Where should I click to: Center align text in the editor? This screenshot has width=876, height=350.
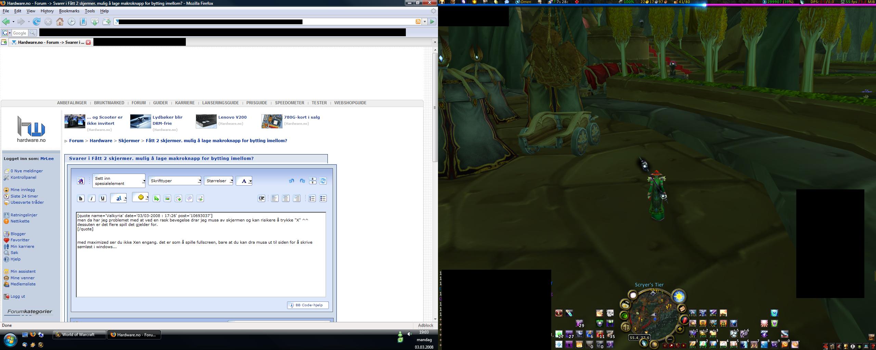click(286, 198)
